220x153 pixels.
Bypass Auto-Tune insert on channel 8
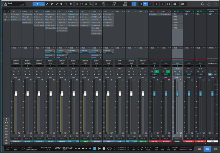(x=92, y=14)
